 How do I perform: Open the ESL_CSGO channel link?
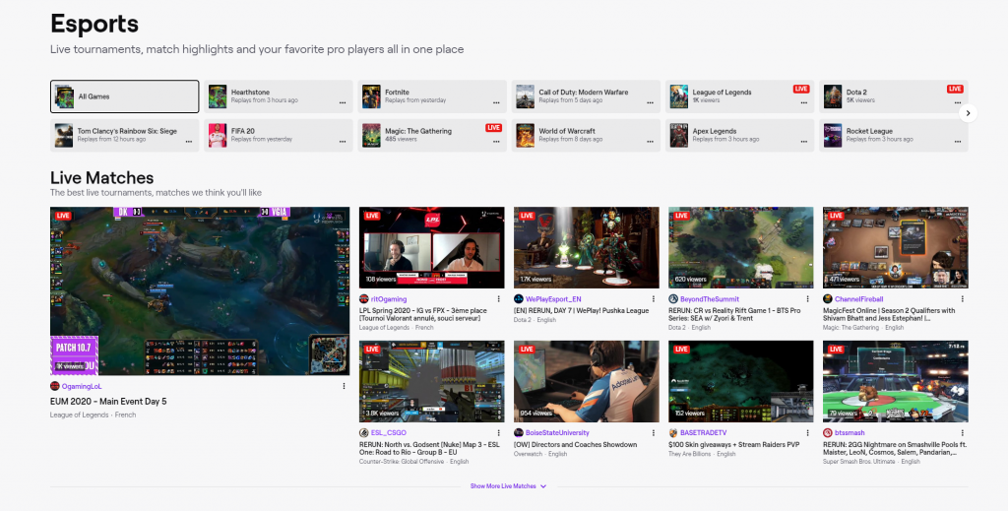pyautogui.click(x=388, y=432)
